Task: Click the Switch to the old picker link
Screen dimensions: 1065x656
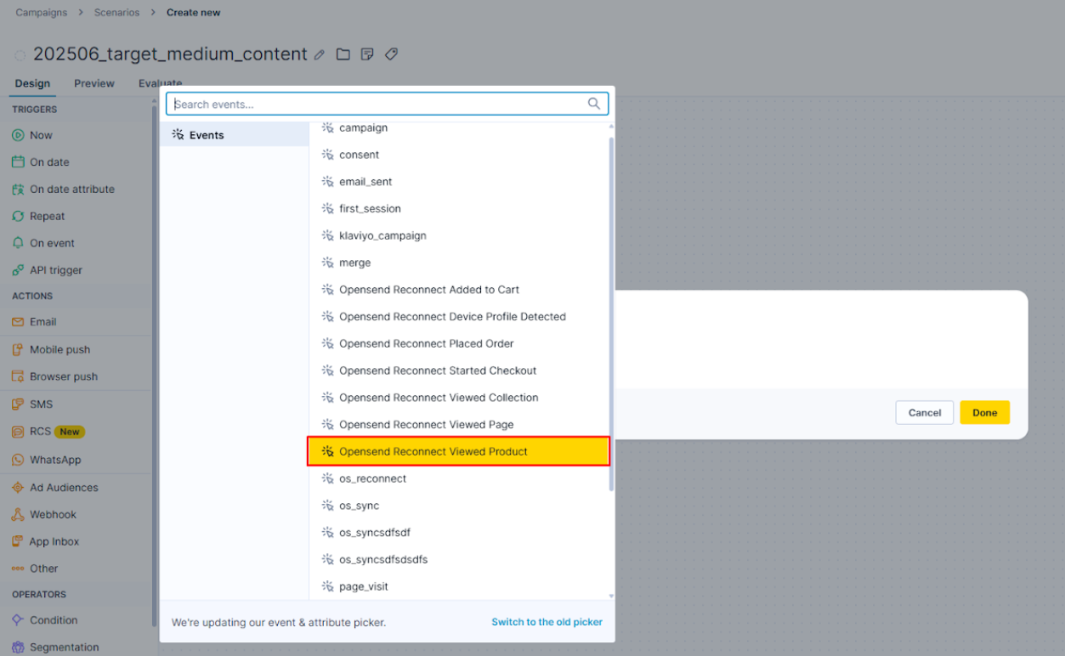Action: pyautogui.click(x=547, y=622)
